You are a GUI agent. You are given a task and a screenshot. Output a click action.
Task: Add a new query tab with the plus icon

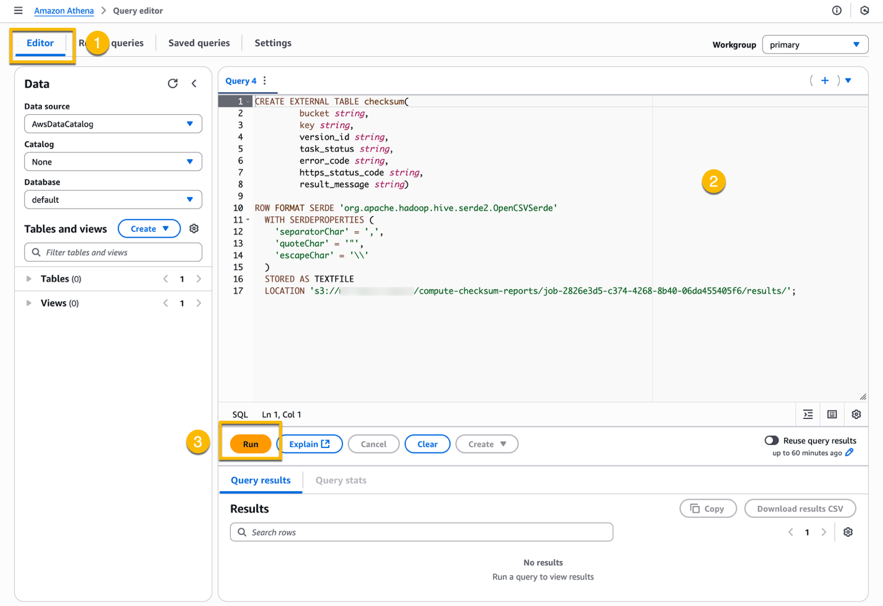pos(825,80)
